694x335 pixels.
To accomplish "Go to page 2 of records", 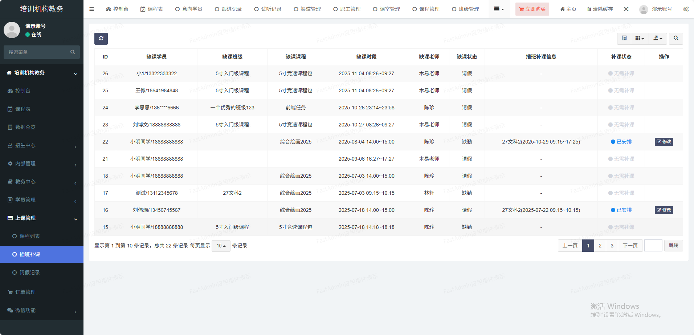I will (600, 246).
